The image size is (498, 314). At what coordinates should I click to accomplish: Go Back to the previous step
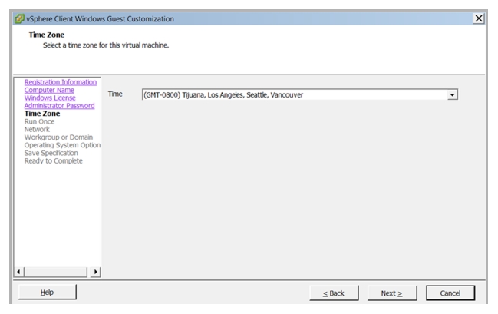334,293
